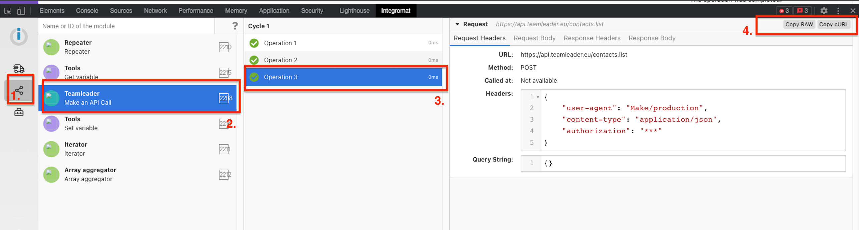Viewport: 859px width, 230px height.
Task: View the Response Headers tab
Action: tap(592, 38)
